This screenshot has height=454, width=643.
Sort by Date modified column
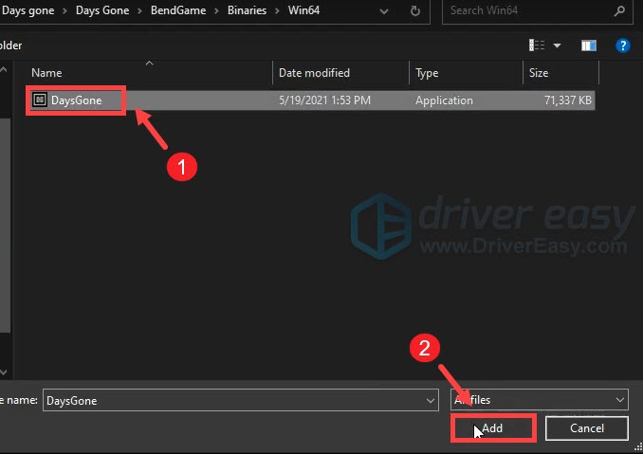tap(314, 73)
